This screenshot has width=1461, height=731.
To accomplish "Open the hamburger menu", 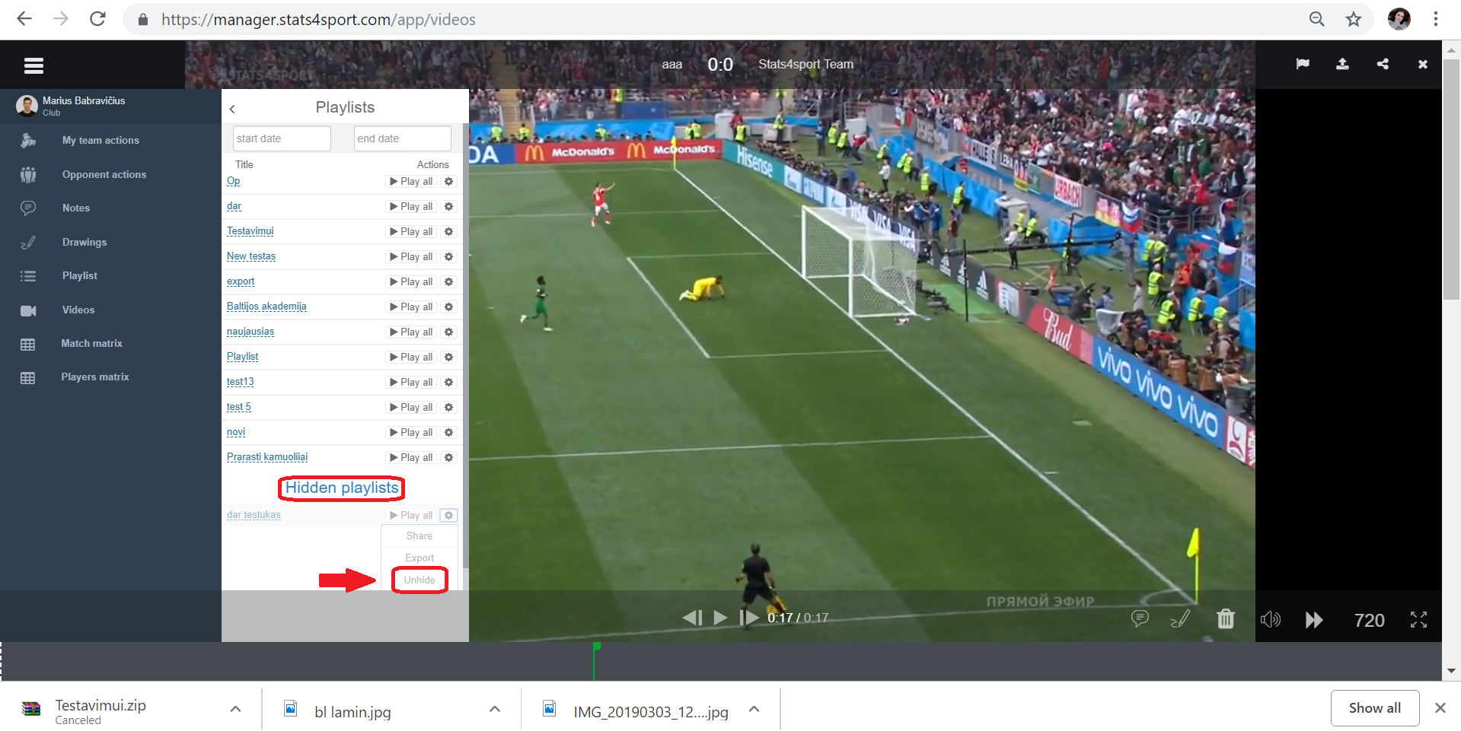I will point(33,65).
